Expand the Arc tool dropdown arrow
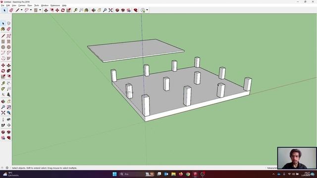The width and height of the screenshot is (317, 178). coord(31,10)
